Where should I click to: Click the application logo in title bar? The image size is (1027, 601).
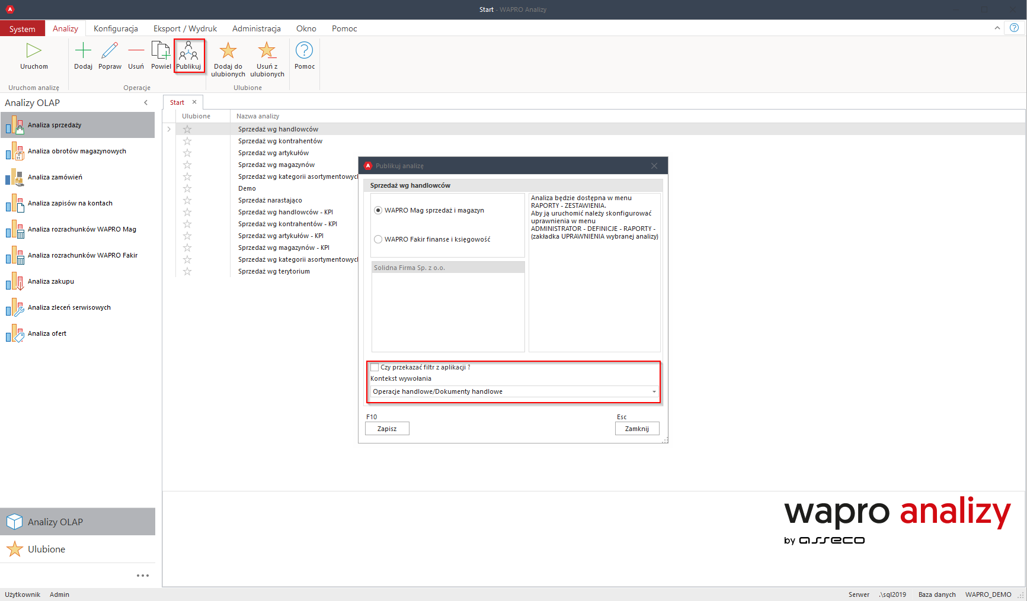(x=10, y=9)
